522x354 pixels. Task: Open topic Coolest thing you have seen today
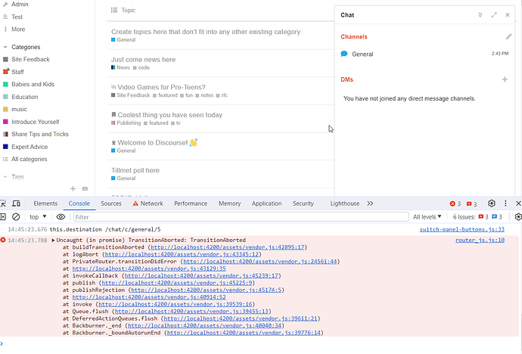[x=169, y=115]
